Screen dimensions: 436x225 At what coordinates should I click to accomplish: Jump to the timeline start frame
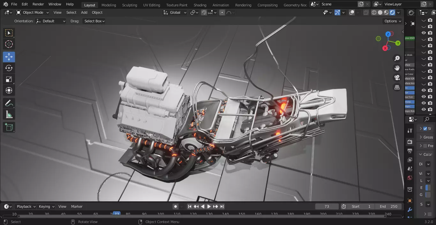190,206
